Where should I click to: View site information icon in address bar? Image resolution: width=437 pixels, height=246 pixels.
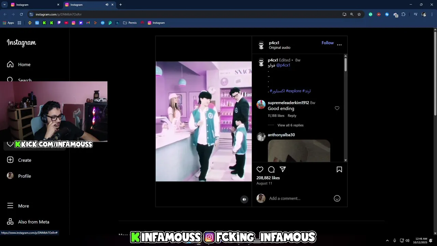31,14
